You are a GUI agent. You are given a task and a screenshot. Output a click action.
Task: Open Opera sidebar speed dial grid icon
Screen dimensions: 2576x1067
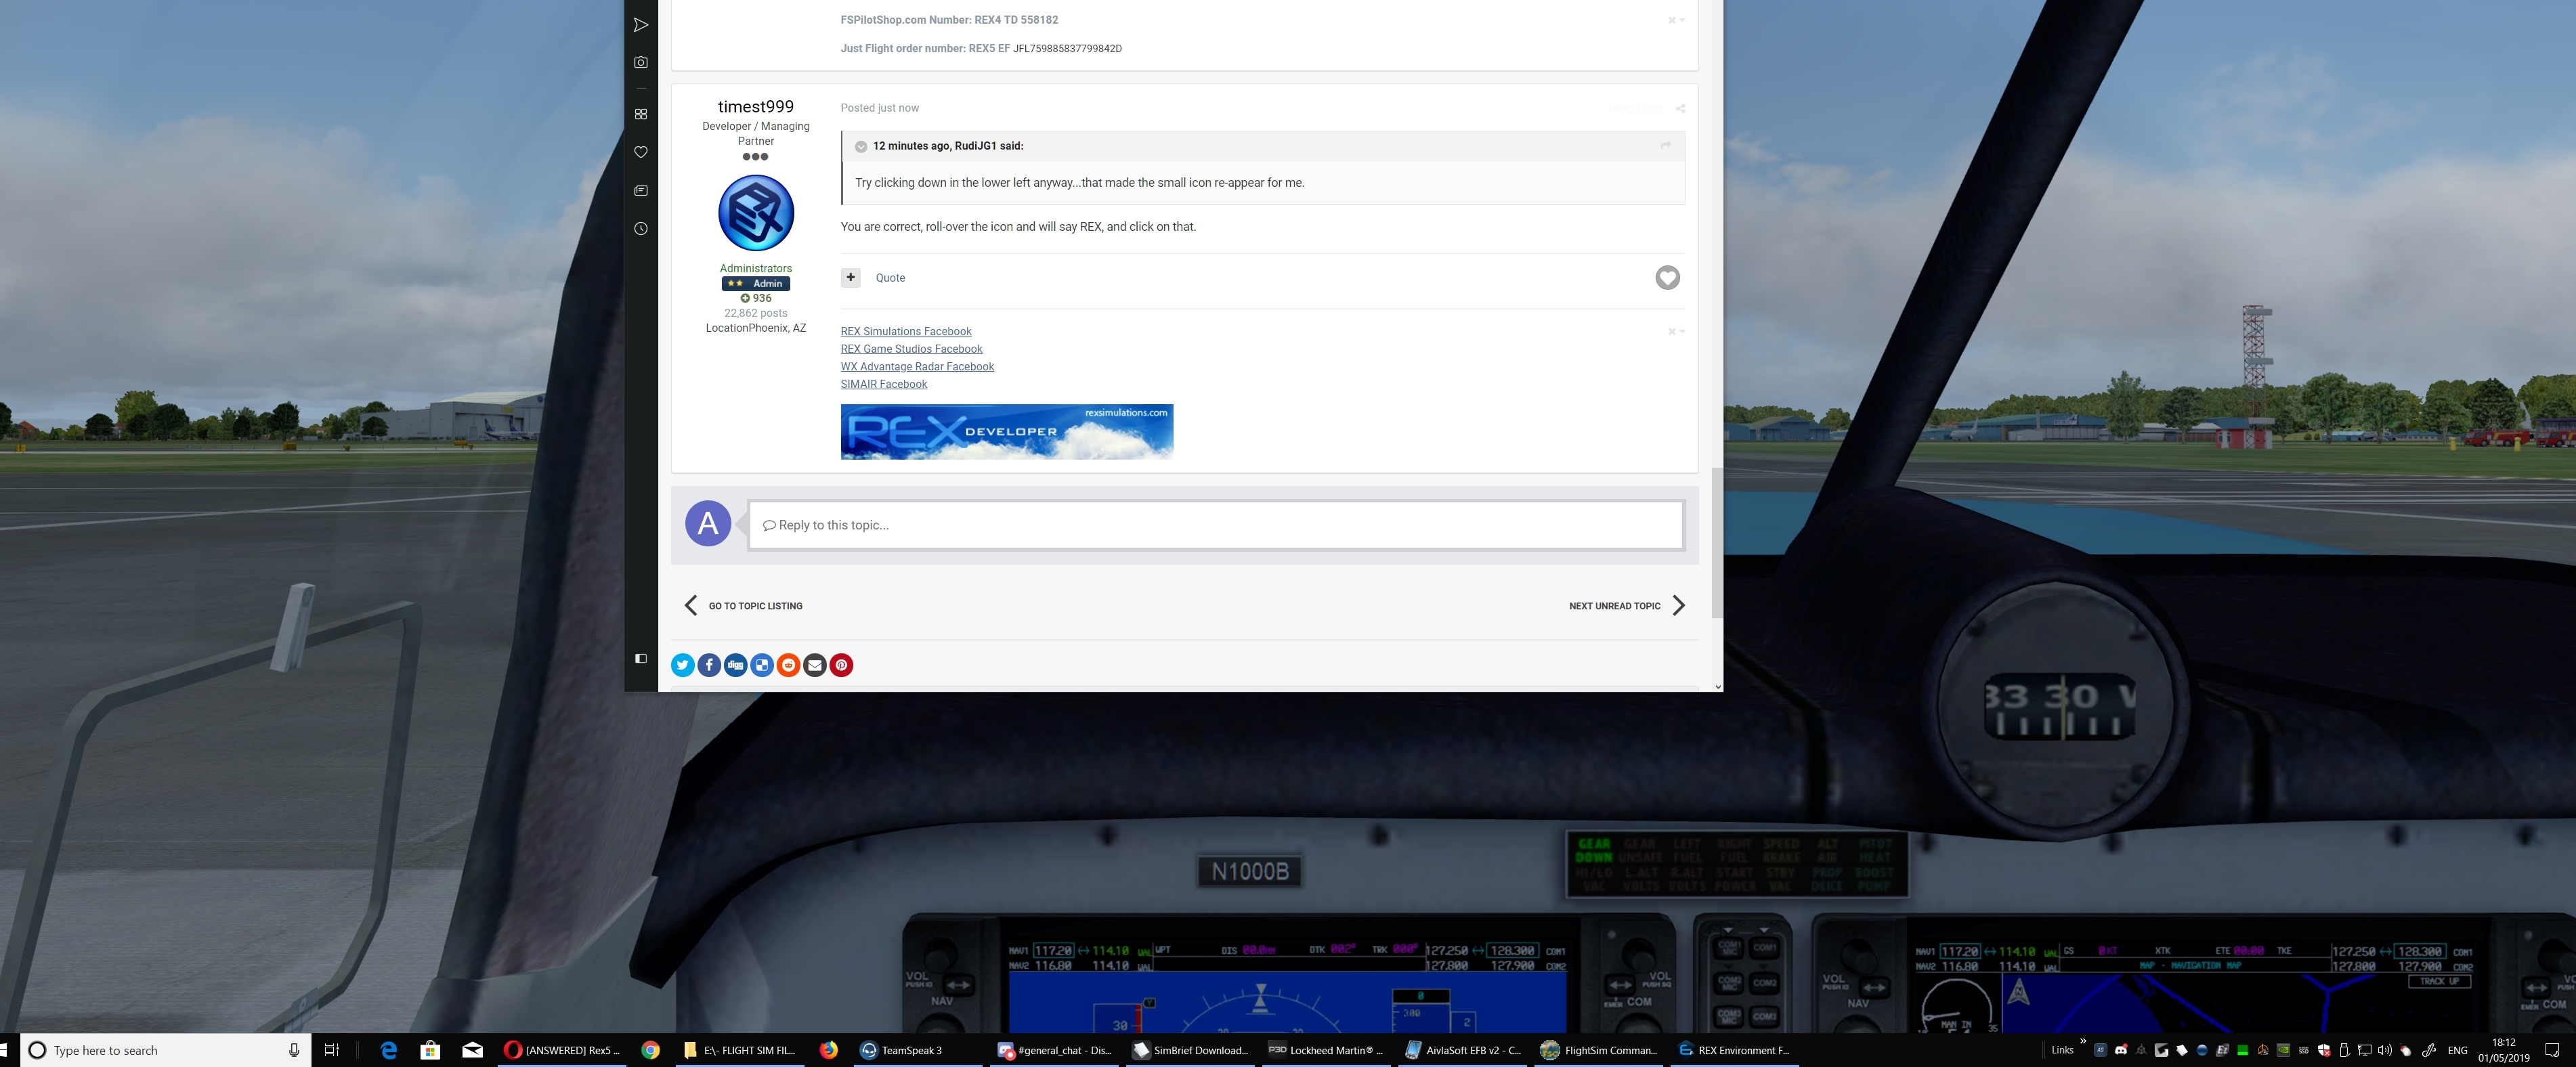(x=641, y=114)
